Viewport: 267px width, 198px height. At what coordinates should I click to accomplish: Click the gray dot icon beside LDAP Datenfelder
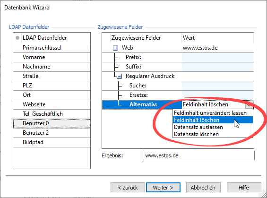(17, 38)
